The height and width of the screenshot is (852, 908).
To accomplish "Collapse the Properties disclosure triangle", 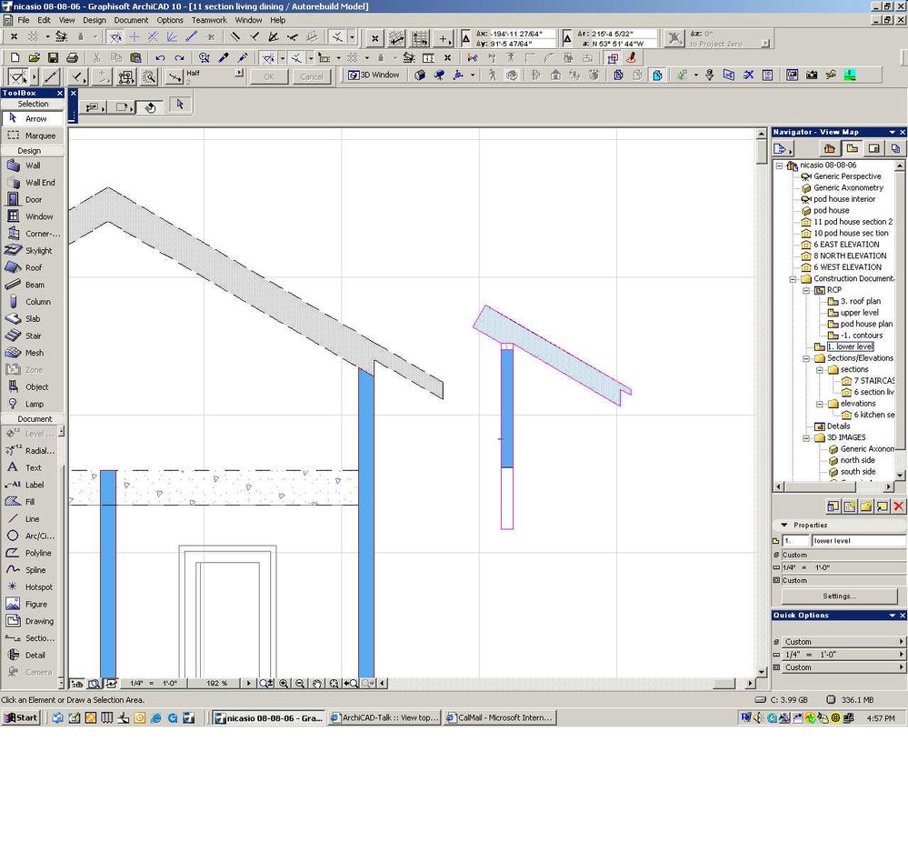I will [x=784, y=526].
